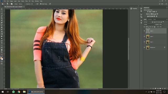
Task: Click the background color swatch
Action: tap(2, 59)
